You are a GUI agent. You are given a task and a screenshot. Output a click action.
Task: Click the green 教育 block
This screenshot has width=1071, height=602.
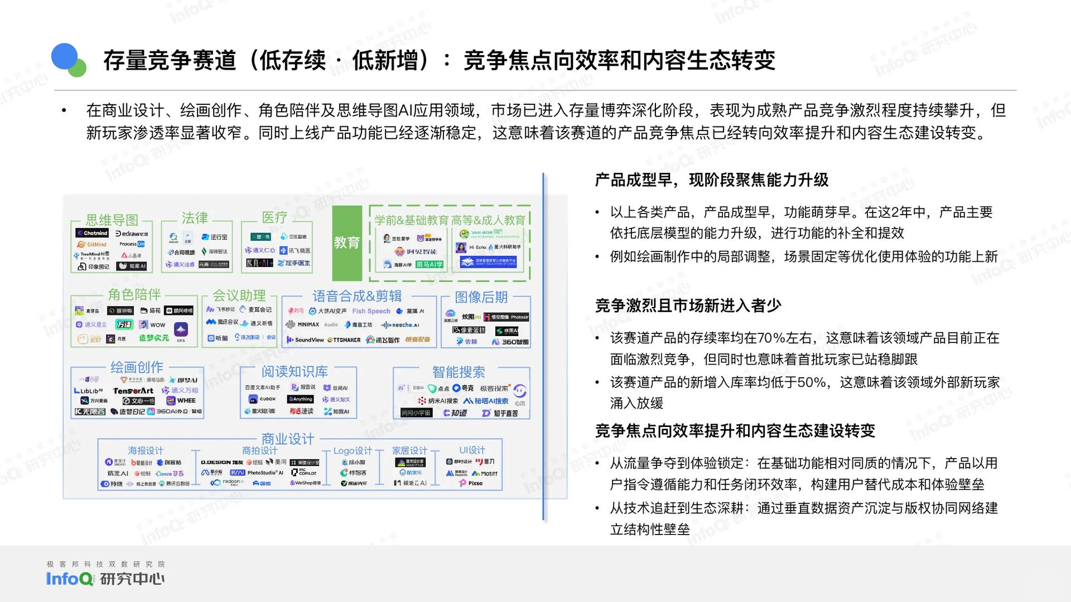[x=347, y=243]
